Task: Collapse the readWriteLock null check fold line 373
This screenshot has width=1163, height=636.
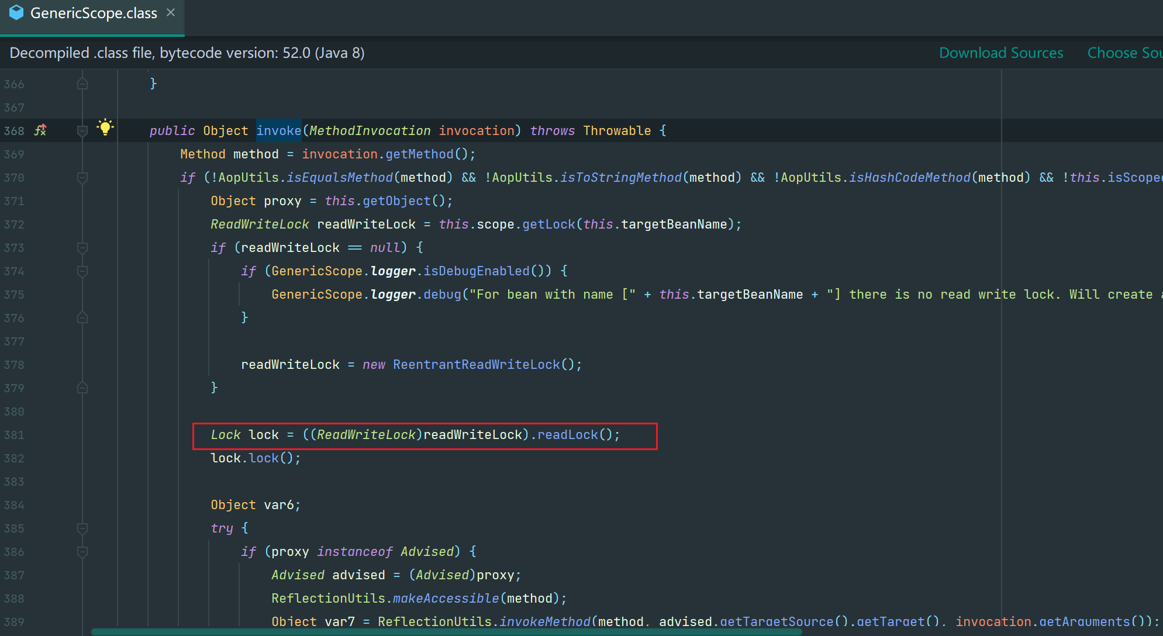Action: tap(82, 248)
